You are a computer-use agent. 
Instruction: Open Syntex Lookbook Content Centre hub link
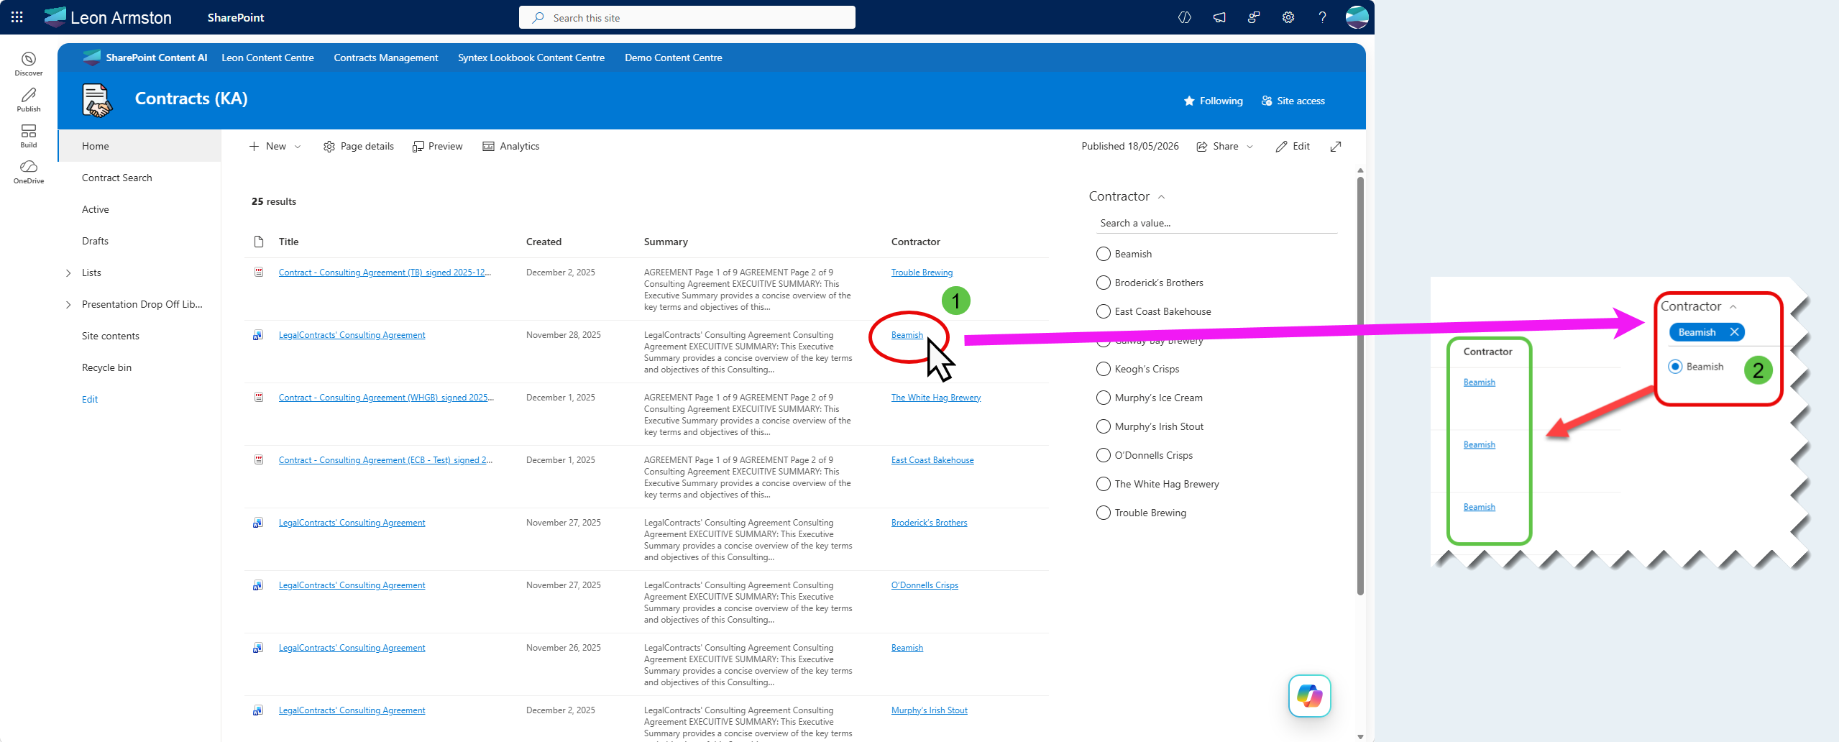(531, 58)
